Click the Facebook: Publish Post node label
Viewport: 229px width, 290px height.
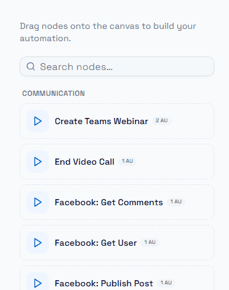point(104,283)
